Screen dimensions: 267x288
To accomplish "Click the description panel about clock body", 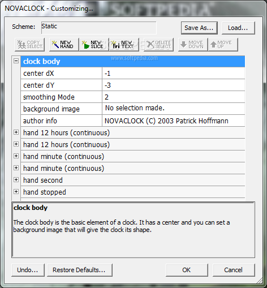I will pos(133,230).
